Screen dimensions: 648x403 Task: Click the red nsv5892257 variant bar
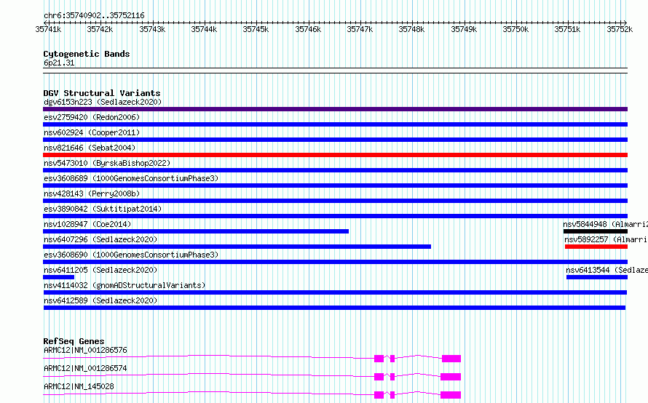click(x=596, y=247)
